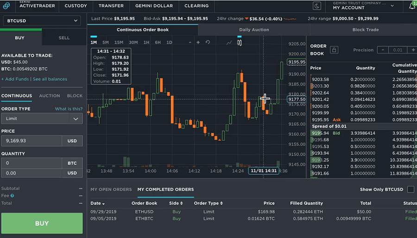Check the Show Only BTCUSD checkbox
Viewport: 417px width, 238px height.
point(411,189)
